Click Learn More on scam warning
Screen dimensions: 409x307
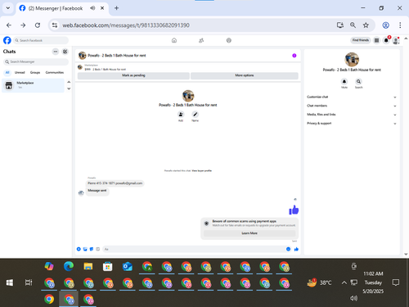click(x=249, y=233)
